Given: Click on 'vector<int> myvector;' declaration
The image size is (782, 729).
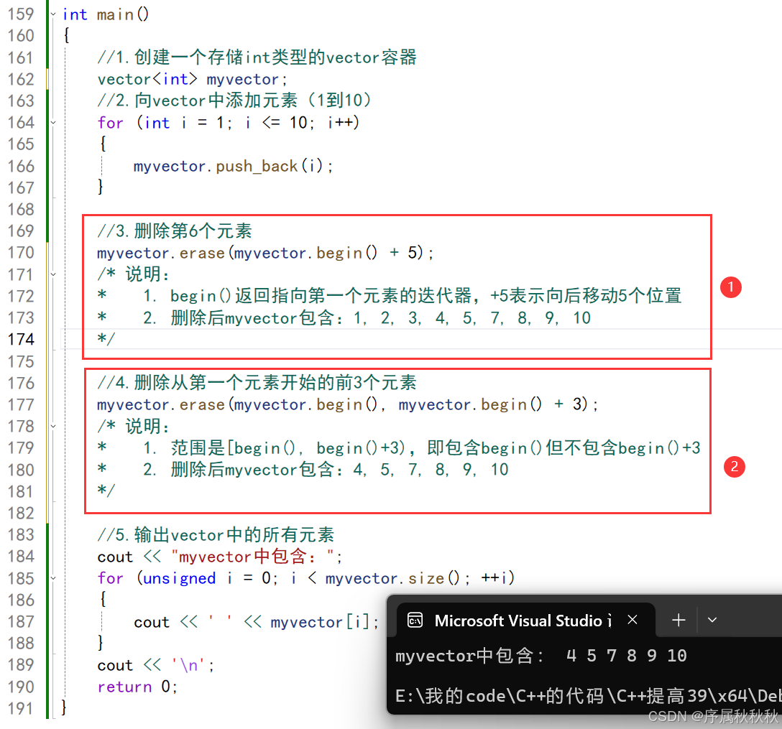Looking at the screenshot, I should [x=193, y=79].
